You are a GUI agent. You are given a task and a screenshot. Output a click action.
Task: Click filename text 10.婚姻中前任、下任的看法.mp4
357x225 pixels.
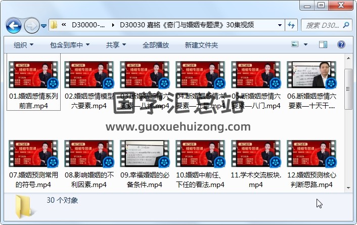click(200, 179)
